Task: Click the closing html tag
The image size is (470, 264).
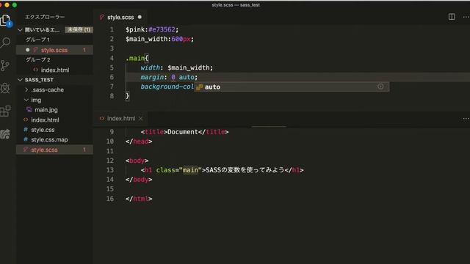Action: (139, 199)
